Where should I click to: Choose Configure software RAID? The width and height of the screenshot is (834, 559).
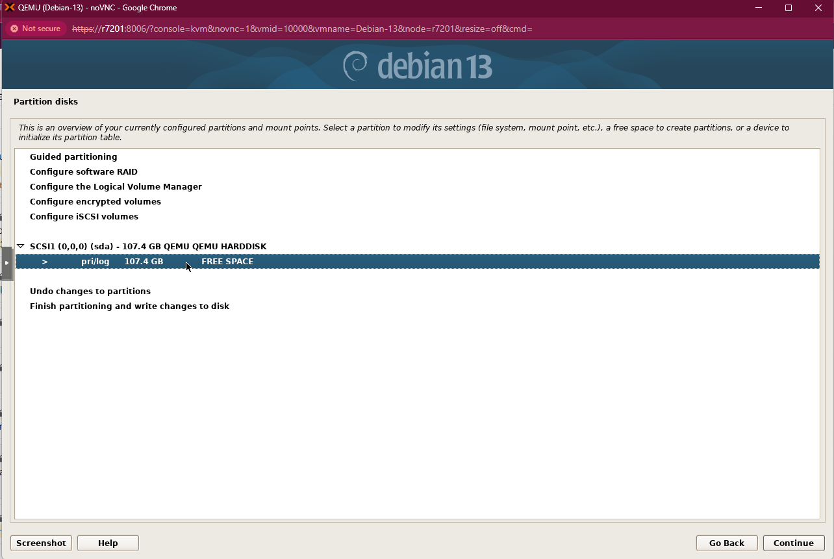84,172
